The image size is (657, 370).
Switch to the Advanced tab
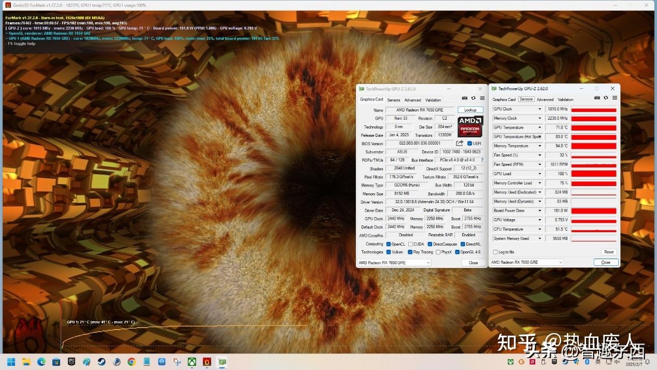pos(412,99)
